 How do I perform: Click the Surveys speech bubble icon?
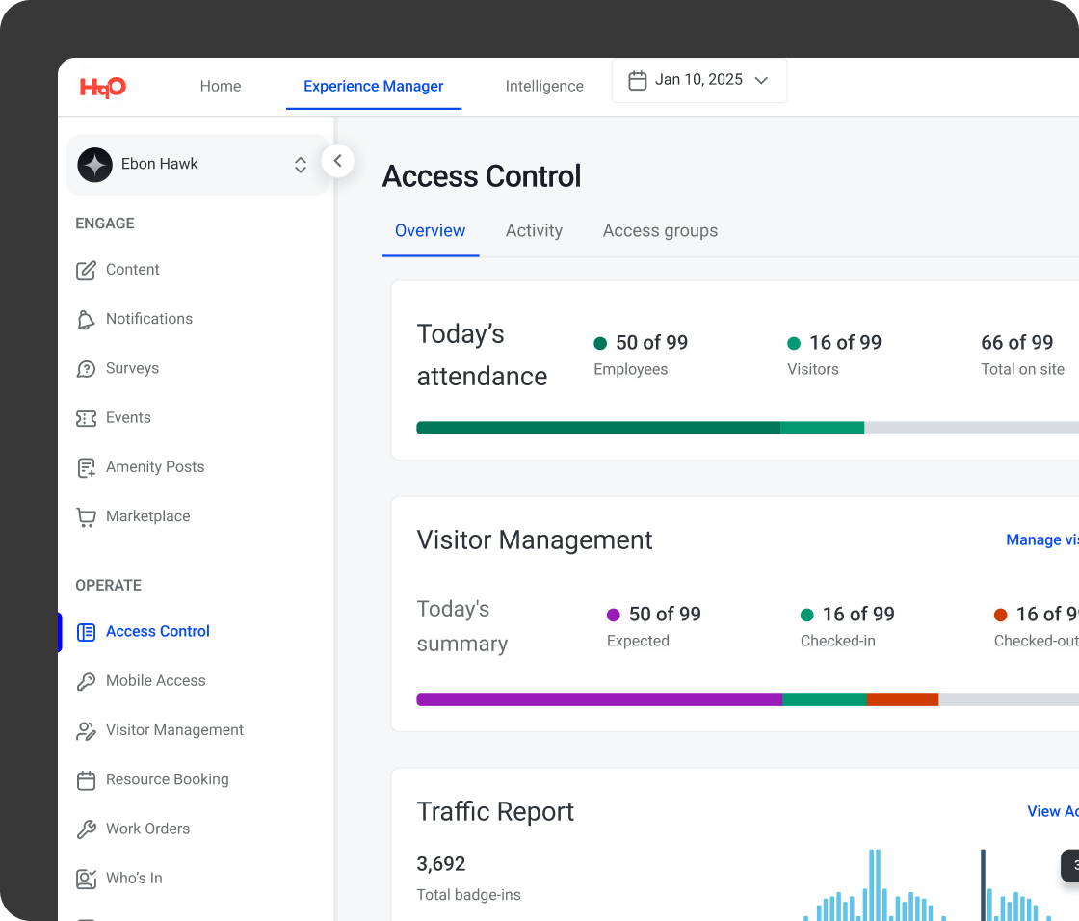[x=86, y=369]
